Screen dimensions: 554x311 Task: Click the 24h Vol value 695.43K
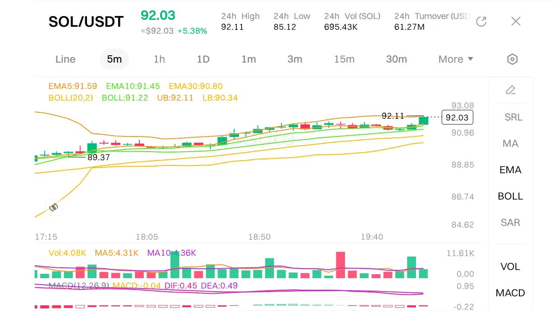point(341,27)
